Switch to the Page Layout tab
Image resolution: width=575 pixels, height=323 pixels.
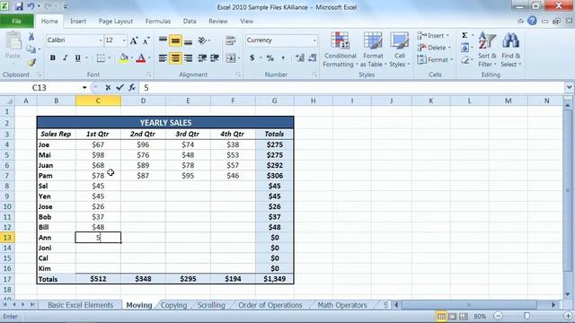click(116, 22)
